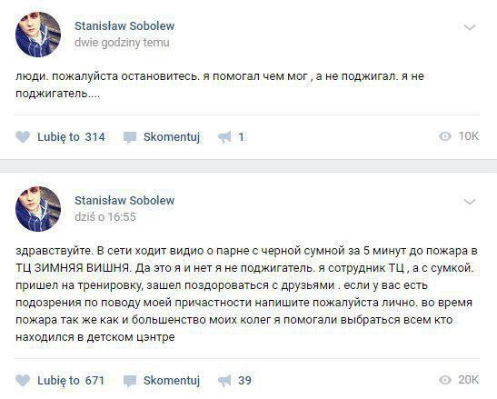Expand options chevron on first post
The height and width of the screenshot is (399, 497).
(470, 27)
